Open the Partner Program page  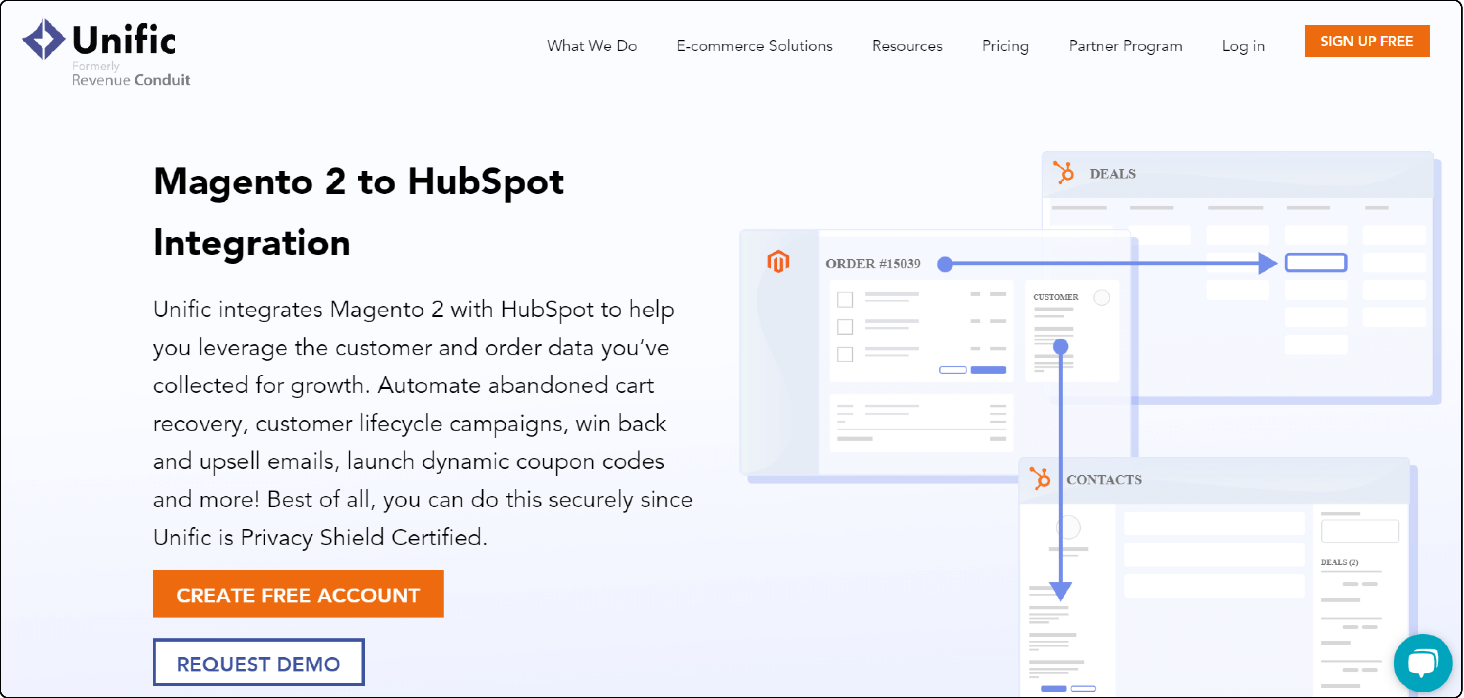[1125, 46]
